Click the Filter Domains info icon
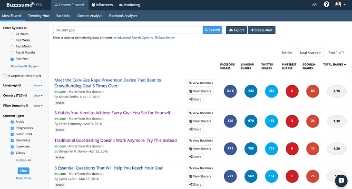 pos(27,106)
